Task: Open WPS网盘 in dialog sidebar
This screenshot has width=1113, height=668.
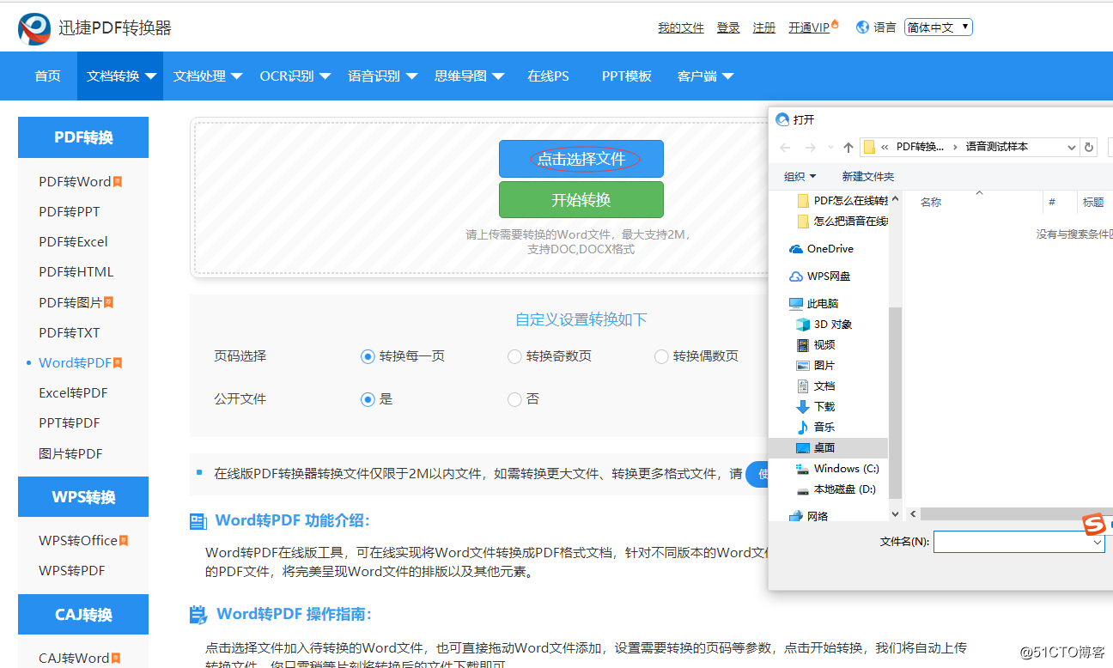Action: pyautogui.click(x=820, y=276)
